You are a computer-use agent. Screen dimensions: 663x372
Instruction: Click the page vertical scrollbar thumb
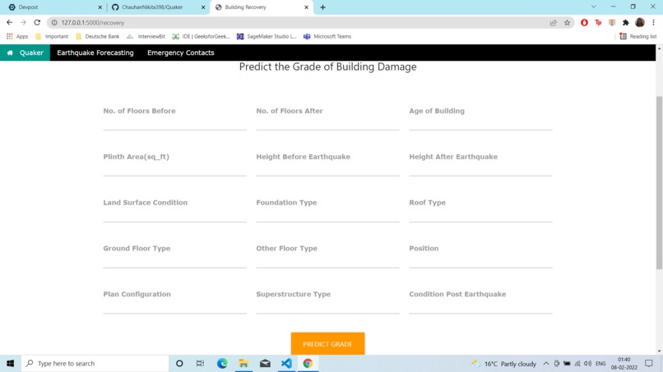(659, 182)
